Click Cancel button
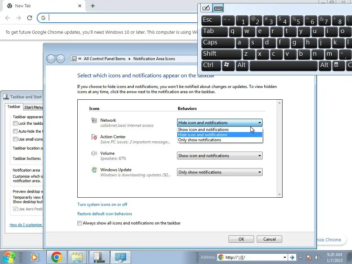 (x=269, y=239)
